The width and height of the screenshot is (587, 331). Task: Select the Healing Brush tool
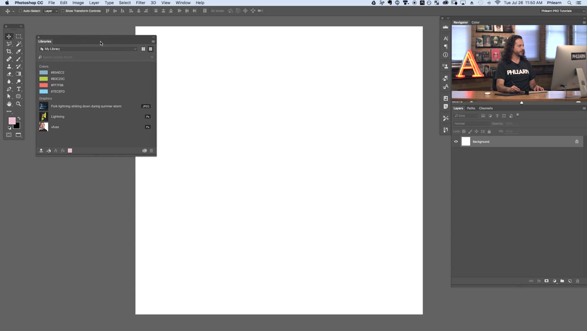9,59
